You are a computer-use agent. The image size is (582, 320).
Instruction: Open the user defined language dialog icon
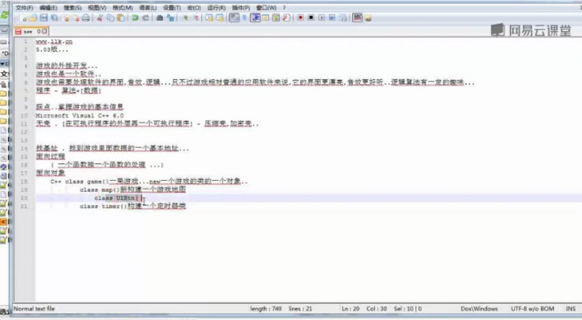pyautogui.click(x=265, y=17)
